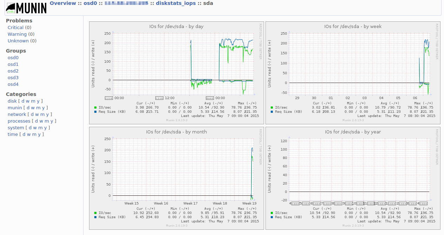444x235 pixels.
Task: Open the daily 'd' view for processes
Action: click(37, 121)
